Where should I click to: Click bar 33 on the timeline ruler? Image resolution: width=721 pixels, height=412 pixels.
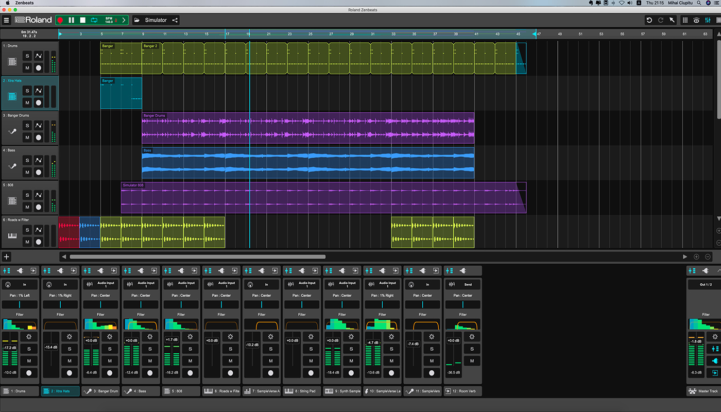393,34
